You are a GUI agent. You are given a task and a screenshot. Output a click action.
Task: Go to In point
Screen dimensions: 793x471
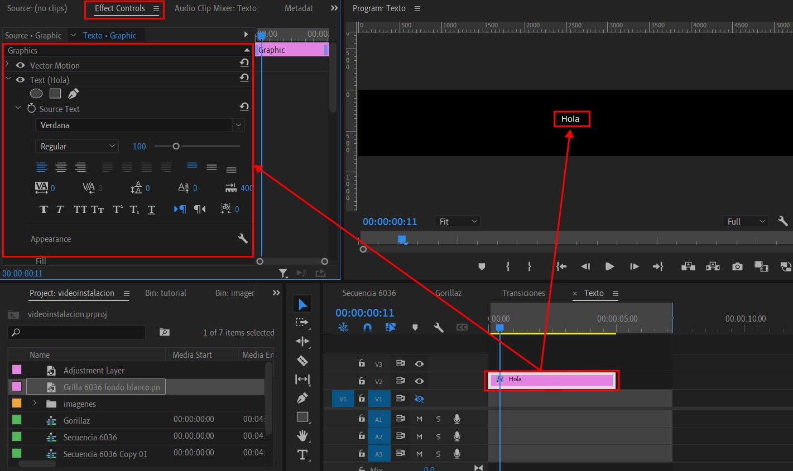pos(561,266)
